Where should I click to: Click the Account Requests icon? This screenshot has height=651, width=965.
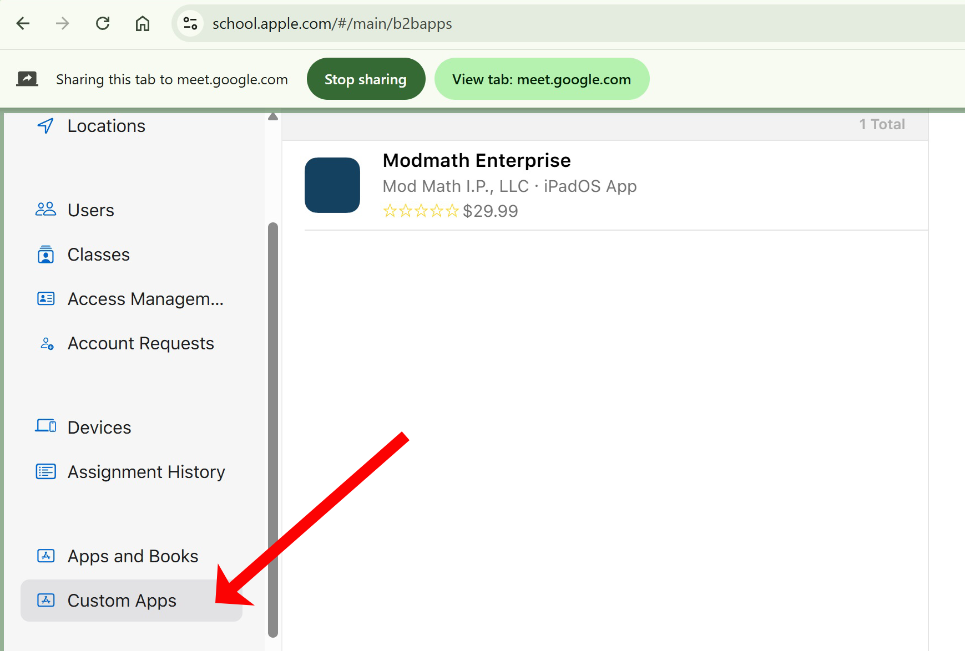tap(47, 344)
